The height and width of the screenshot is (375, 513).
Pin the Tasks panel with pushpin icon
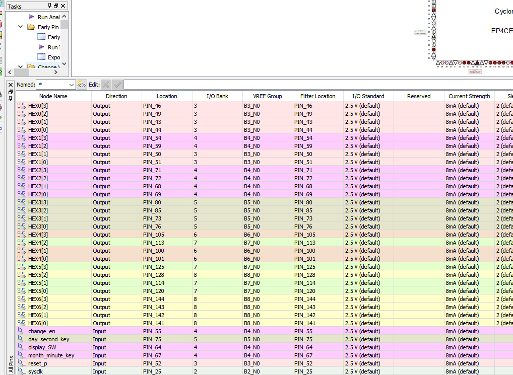[x=49, y=6]
